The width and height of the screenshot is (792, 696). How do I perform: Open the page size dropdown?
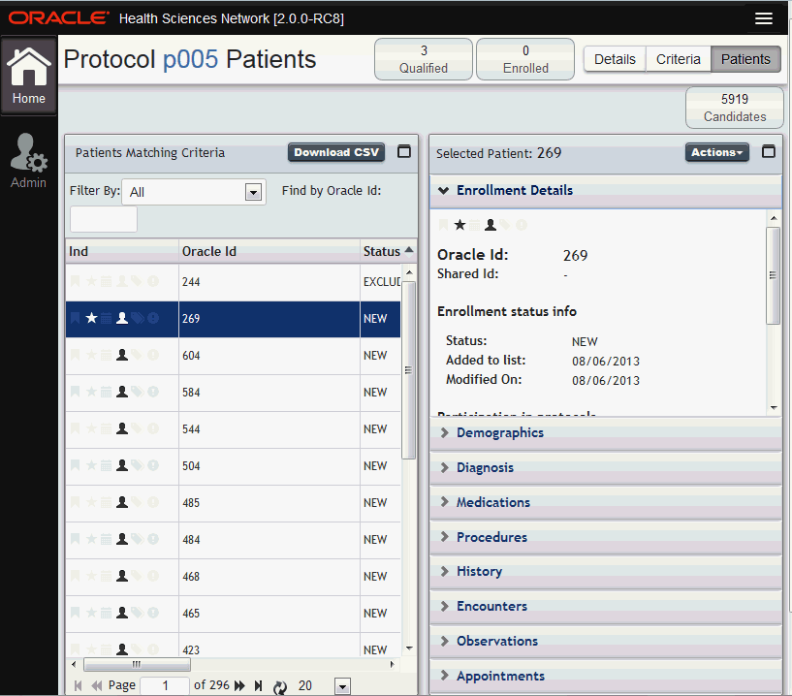pyautogui.click(x=342, y=686)
